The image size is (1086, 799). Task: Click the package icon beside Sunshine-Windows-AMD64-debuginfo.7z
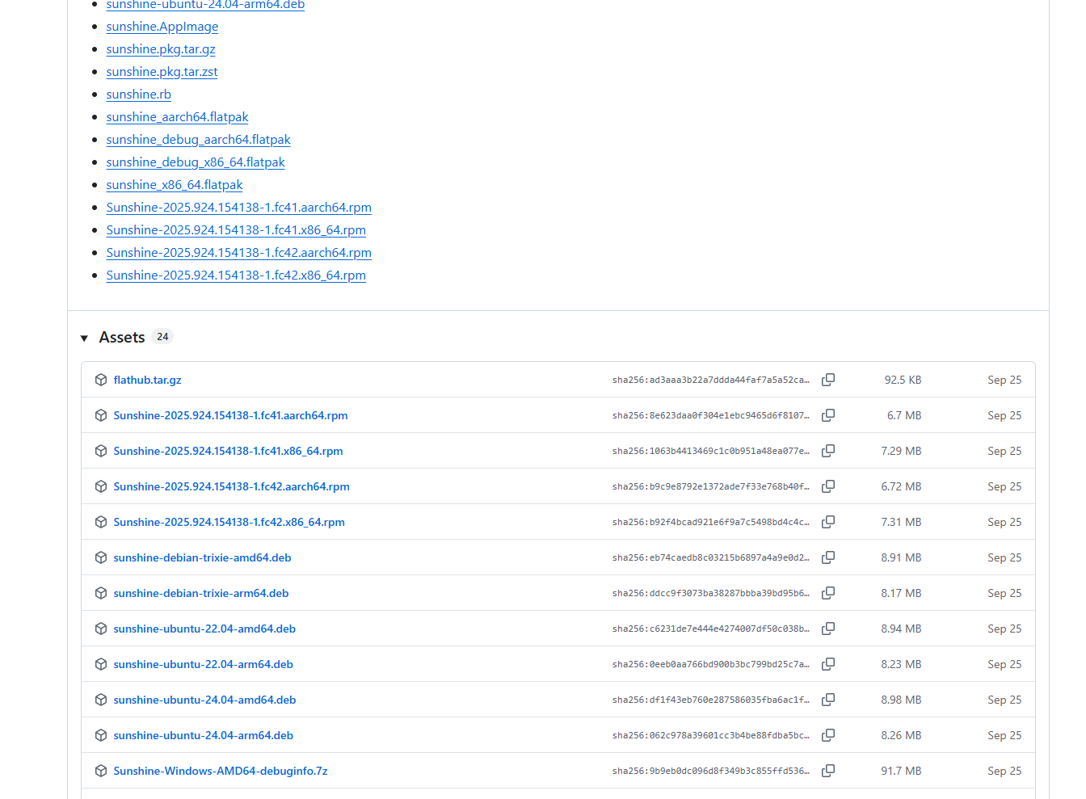point(100,771)
